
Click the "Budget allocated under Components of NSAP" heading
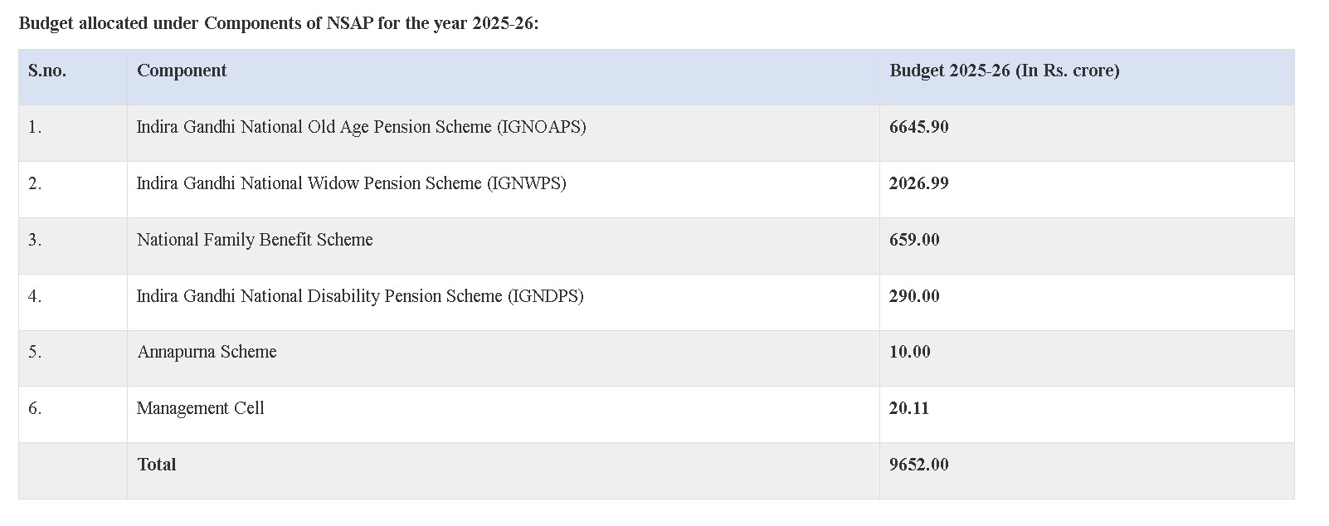tap(279, 23)
